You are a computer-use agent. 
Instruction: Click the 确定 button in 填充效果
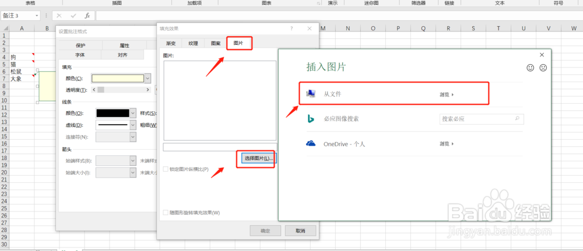(x=265, y=231)
